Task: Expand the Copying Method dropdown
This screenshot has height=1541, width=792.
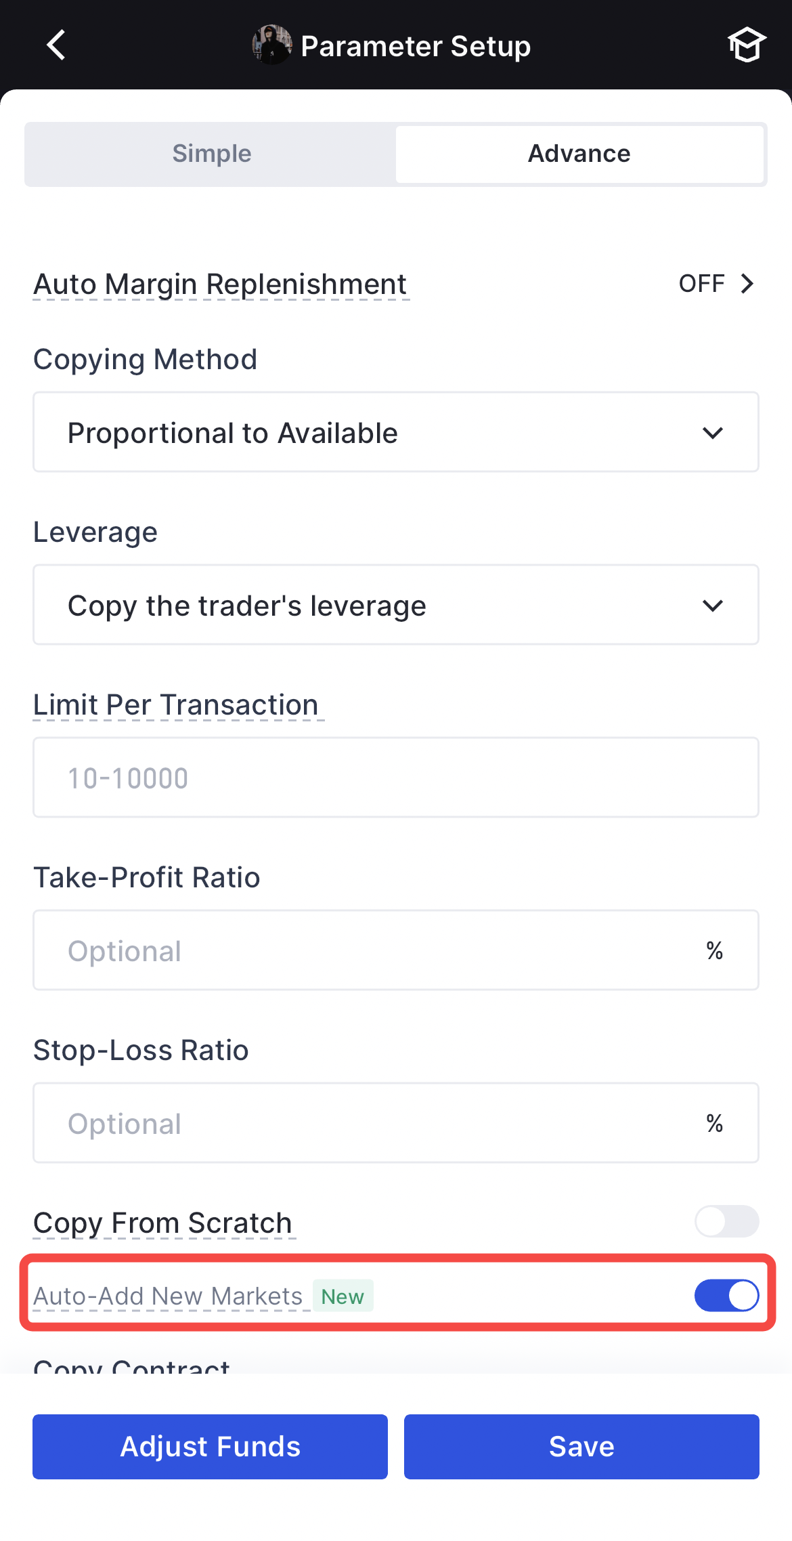Action: 395,432
